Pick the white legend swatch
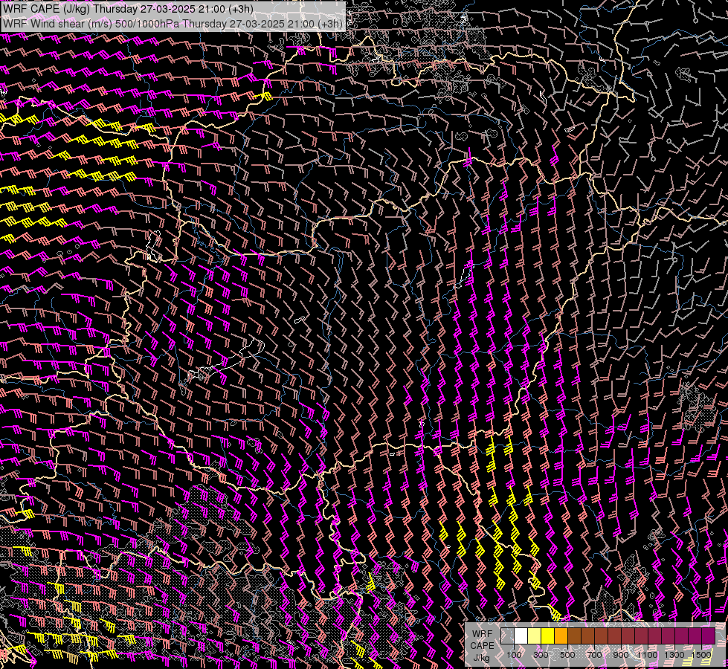Image resolution: width=728 pixels, height=669 pixels. 521,636
